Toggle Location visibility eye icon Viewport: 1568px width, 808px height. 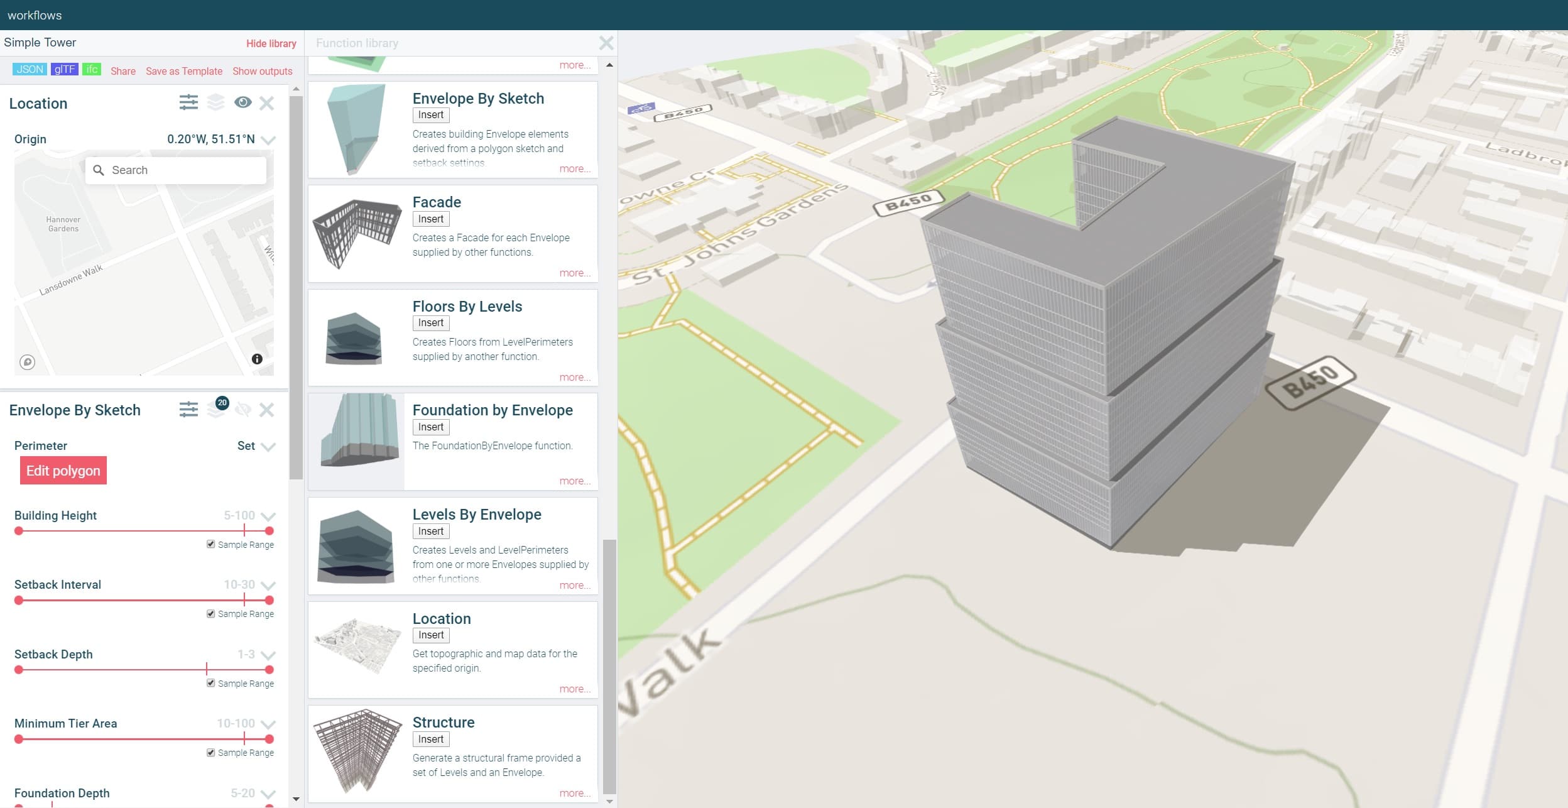[x=242, y=102]
